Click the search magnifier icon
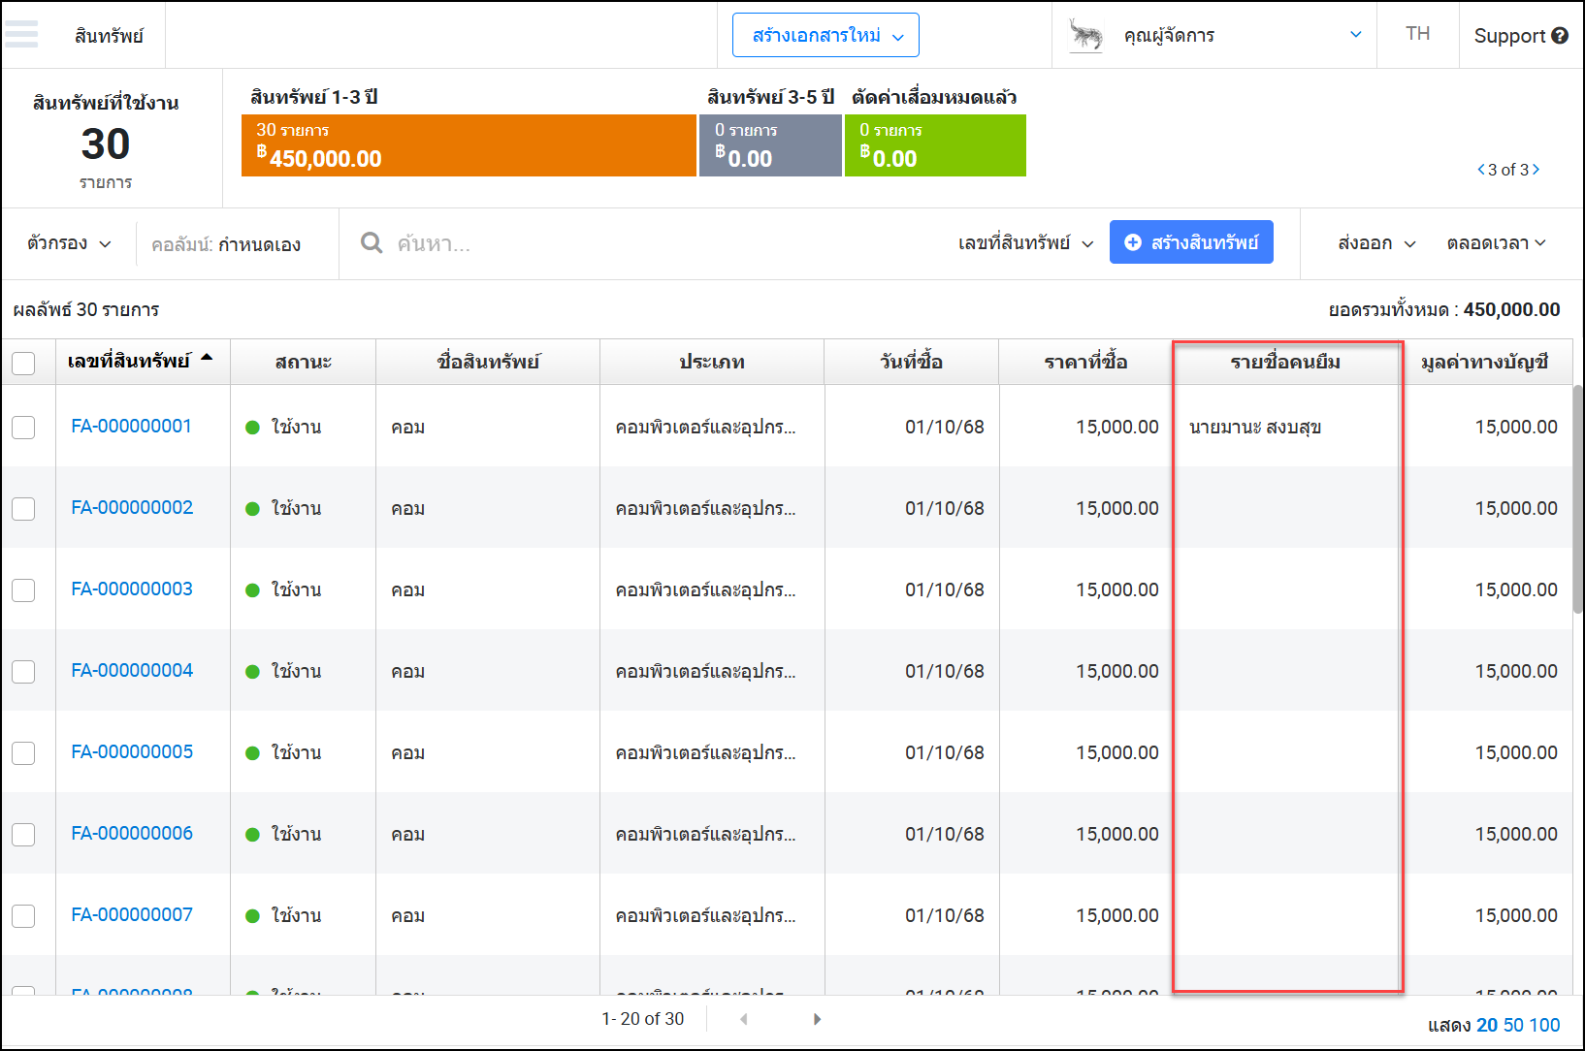The image size is (1585, 1051). [x=371, y=242]
